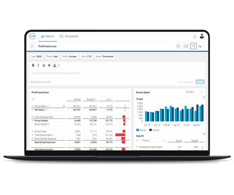This screenshot has width=234, height=195.
Task: Click the Actual legend swatch
Action: pos(138,130)
